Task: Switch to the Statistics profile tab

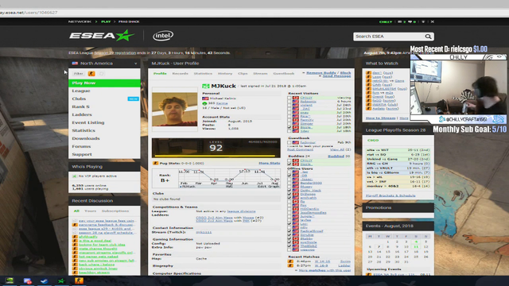Action: point(203,74)
